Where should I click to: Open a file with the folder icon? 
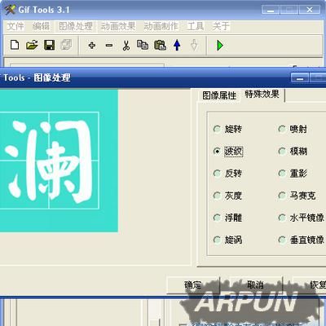[32, 45]
